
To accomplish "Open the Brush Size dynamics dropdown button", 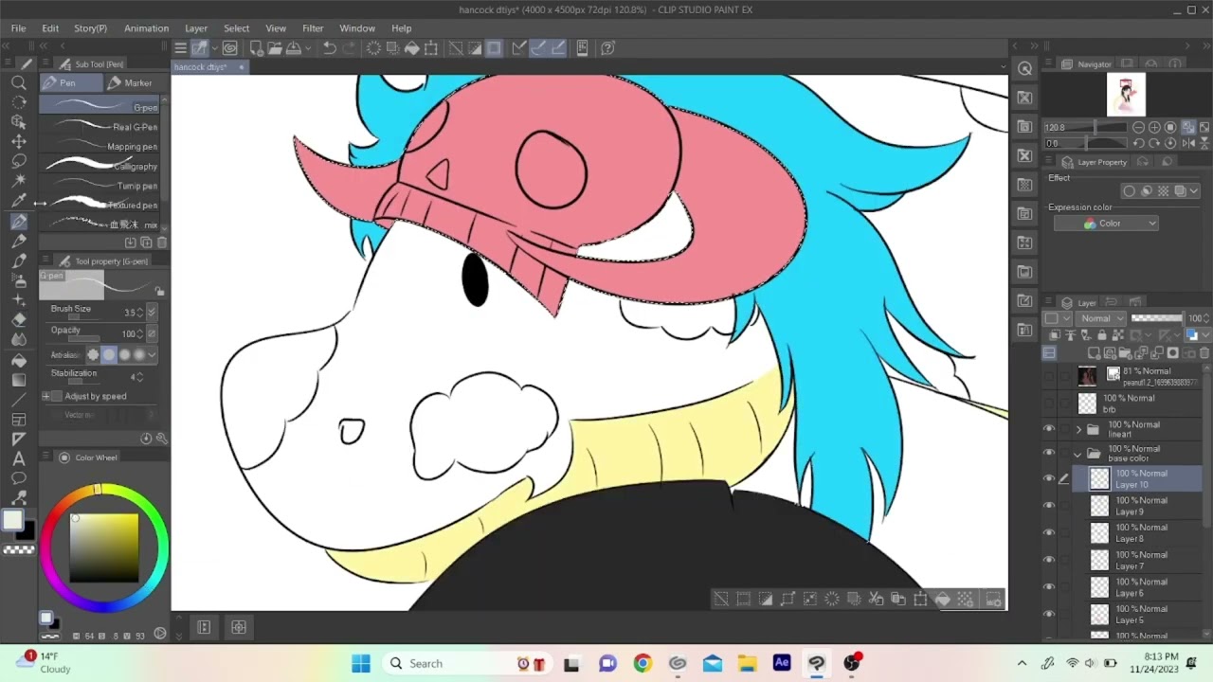I will point(152,312).
